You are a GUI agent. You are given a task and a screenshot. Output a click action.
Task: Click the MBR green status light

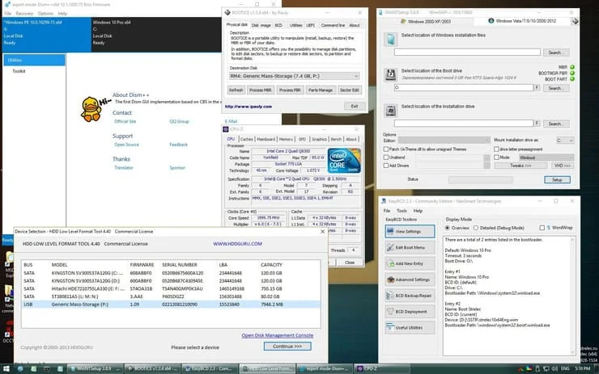pos(572,67)
